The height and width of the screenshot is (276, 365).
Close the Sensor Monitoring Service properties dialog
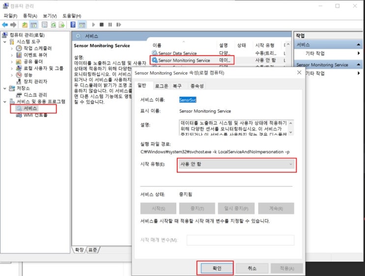299,73
